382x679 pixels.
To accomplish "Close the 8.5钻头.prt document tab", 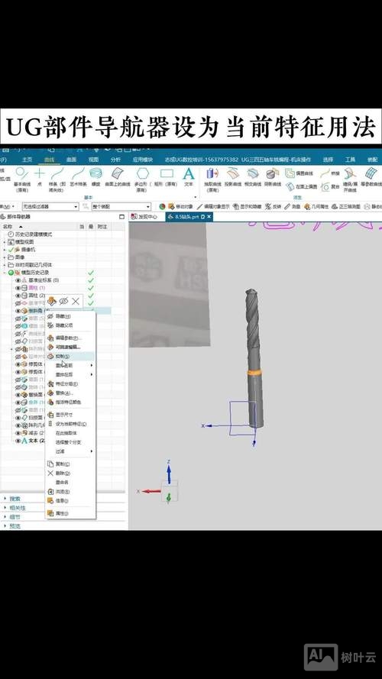I will [209, 216].
